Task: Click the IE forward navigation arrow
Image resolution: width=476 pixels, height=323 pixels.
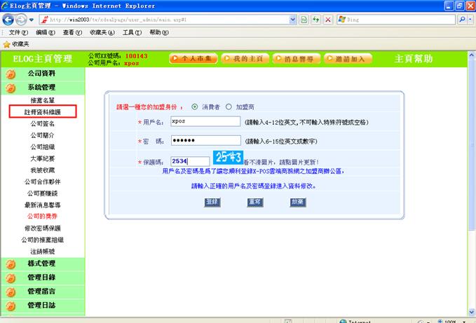Action: 22,20
